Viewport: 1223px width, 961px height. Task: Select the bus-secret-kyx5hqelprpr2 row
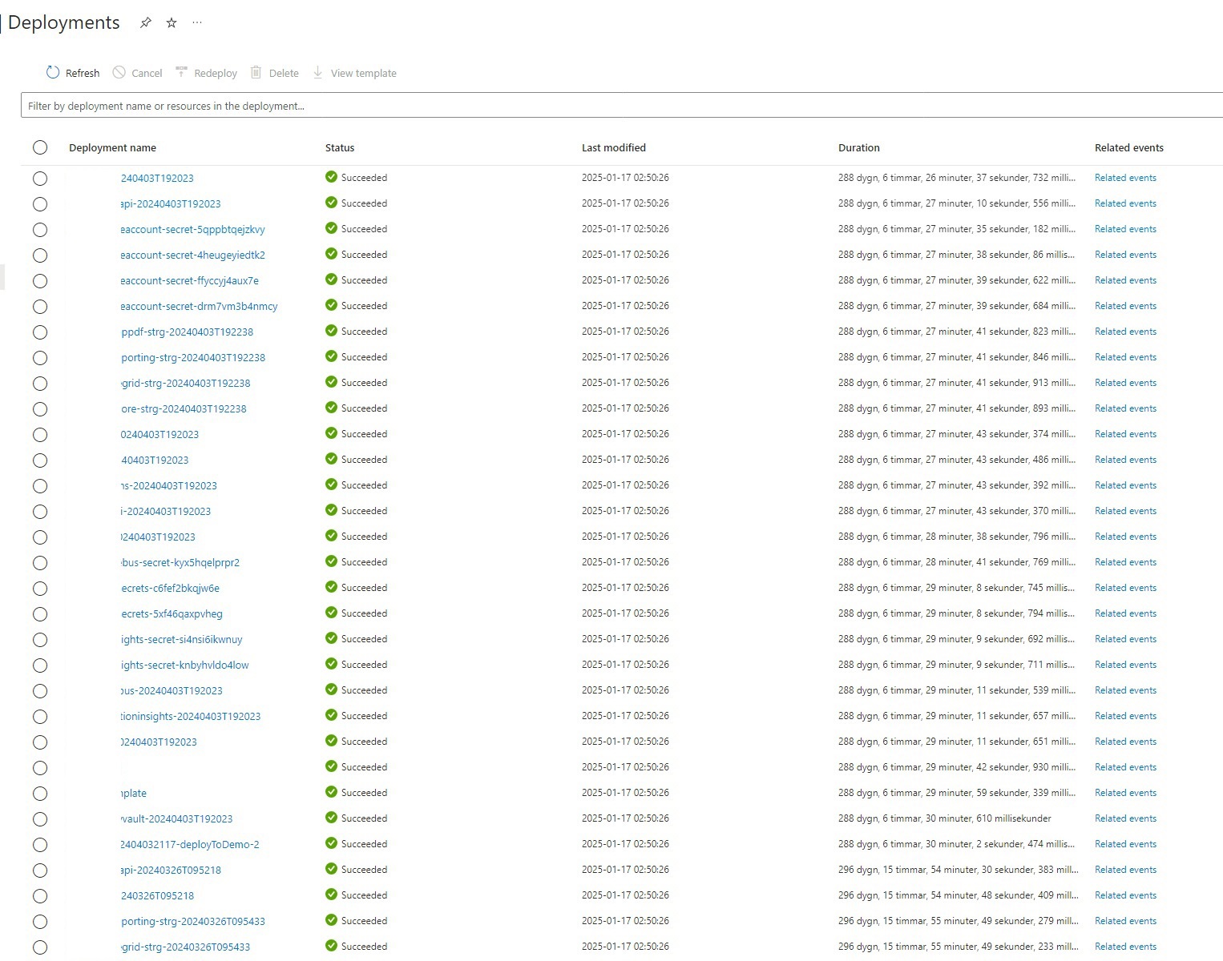[x=40, y=563]
